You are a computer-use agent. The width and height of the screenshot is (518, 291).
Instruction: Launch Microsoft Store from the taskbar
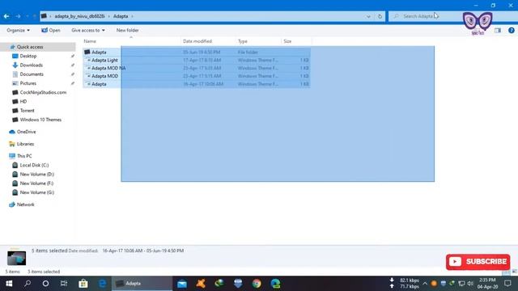(x=83, y=284)
